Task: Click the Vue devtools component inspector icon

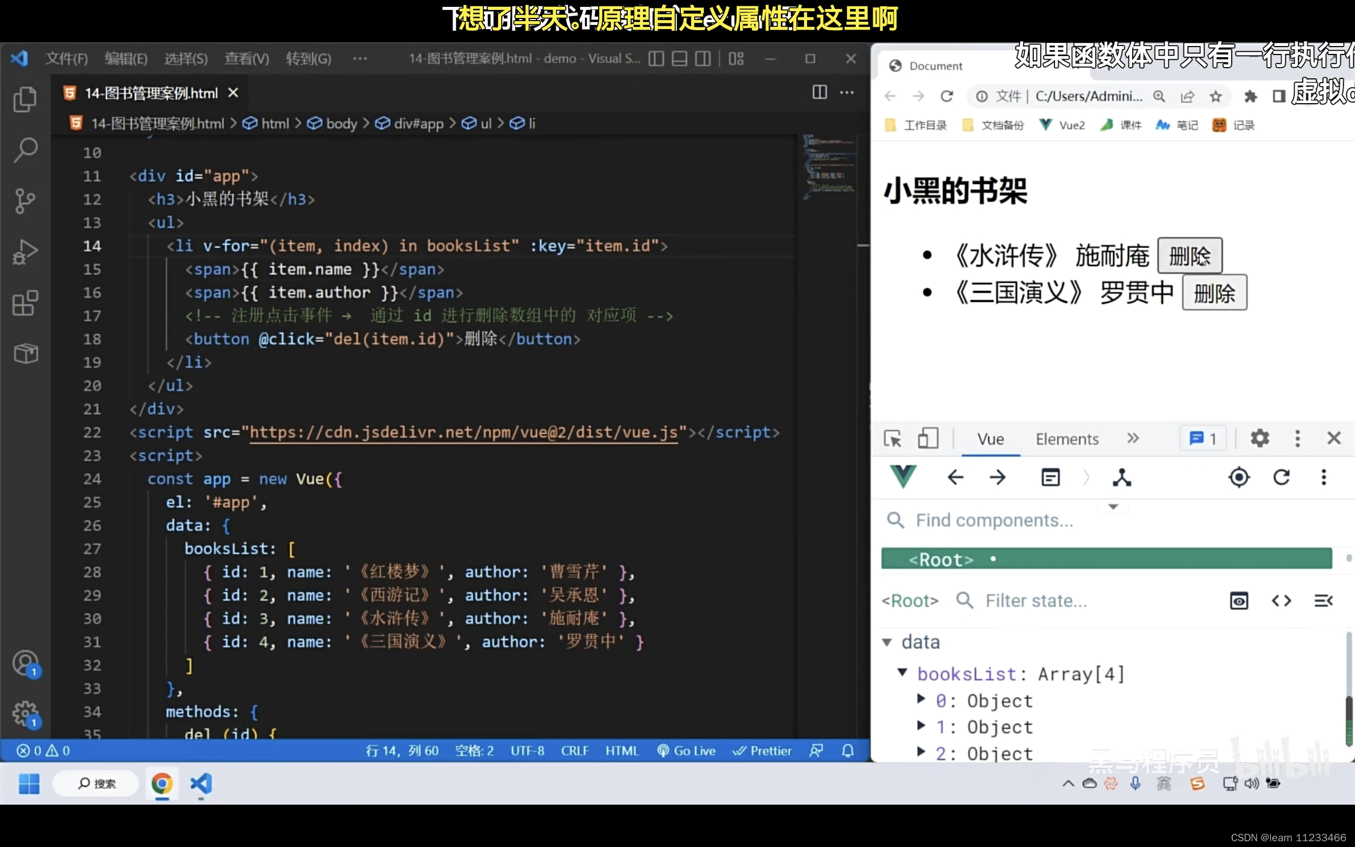Action: click(x=1122, y=478)
